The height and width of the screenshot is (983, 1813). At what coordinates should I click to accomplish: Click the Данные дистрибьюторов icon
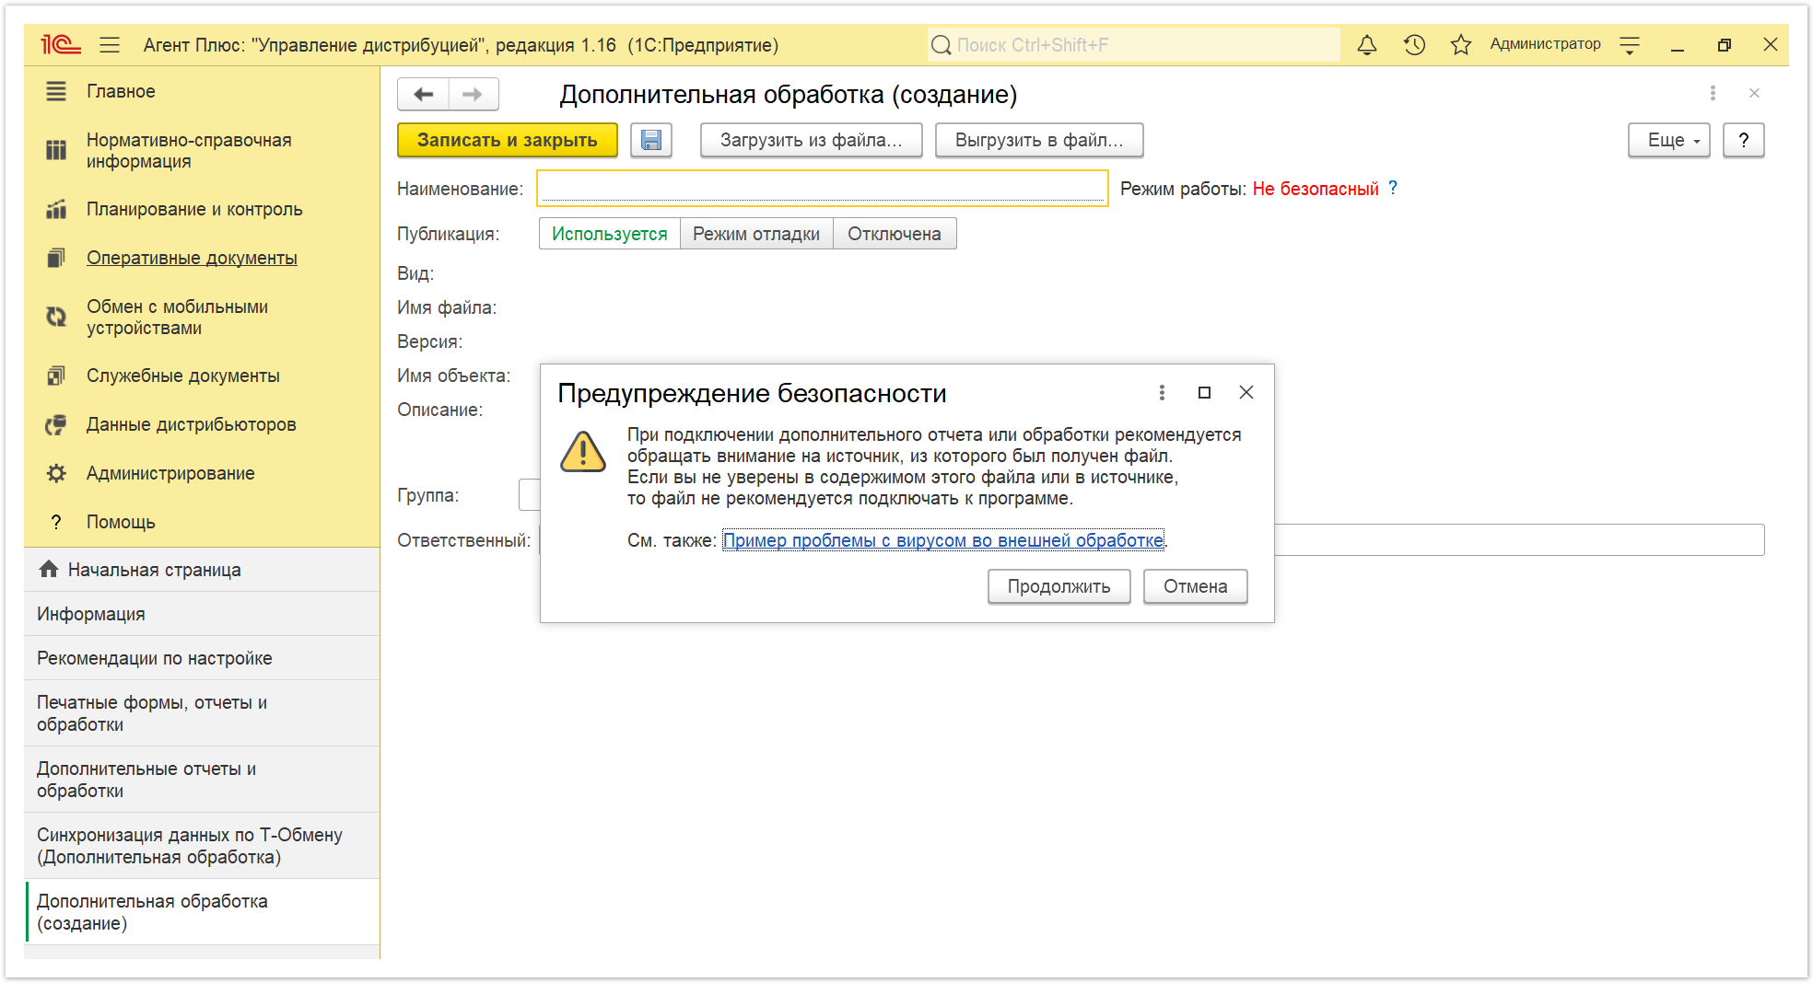pyautogui.click(x=56, y=424)
